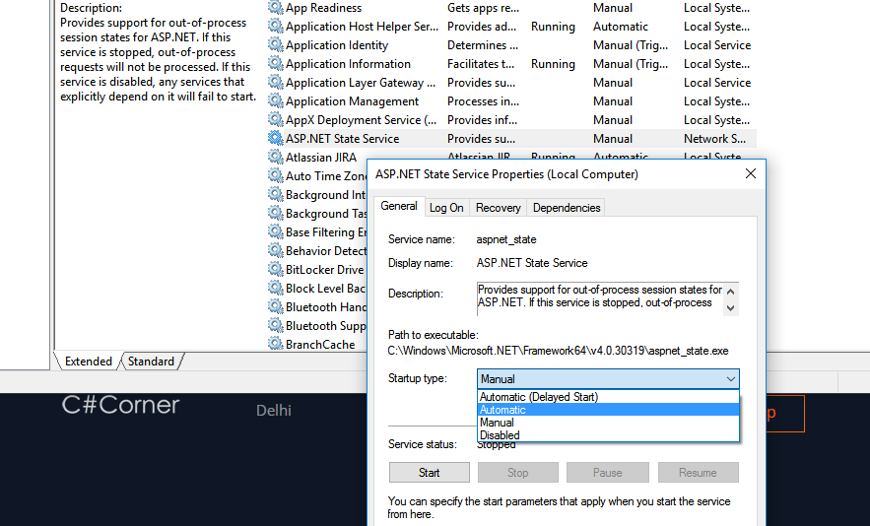This screenshot has width=870, height=526.
Task: Click the C#Corner logo text
Action: 120,405
